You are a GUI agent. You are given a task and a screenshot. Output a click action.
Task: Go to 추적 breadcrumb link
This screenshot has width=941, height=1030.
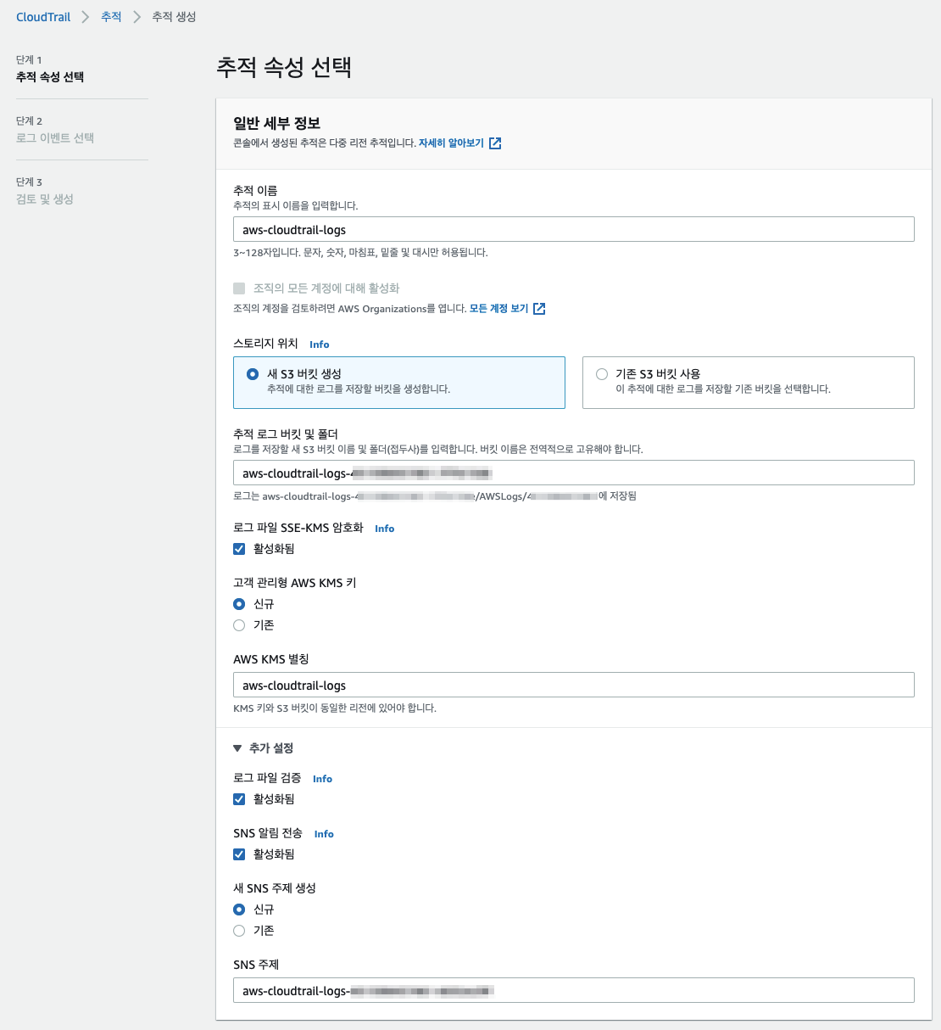[111, 17]
